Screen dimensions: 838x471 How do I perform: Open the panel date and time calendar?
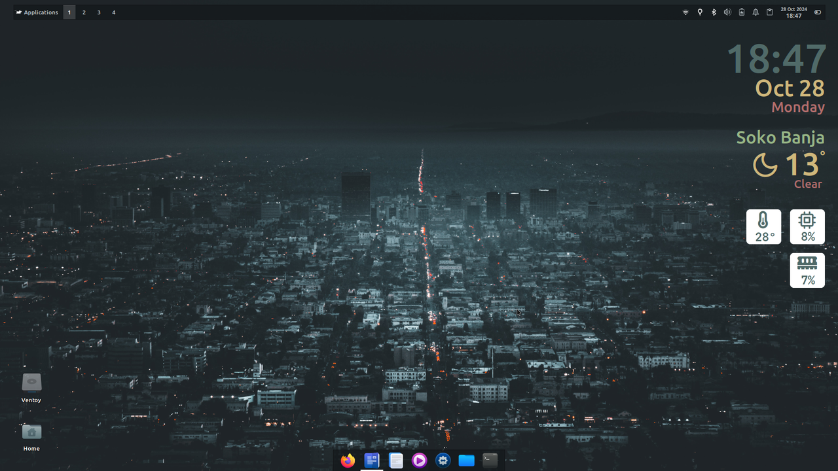793,12
